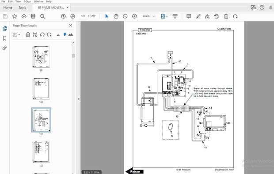The width and height of the screenshot is (274, 174).
Task: Open the E-Sign menu
Action: click(x=27, y=1)
